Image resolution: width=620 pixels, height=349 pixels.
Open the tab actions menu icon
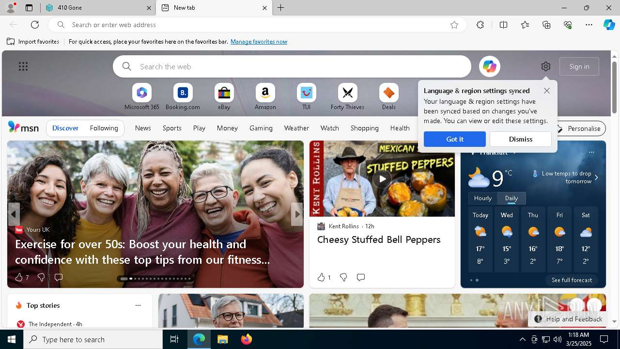click(29, 8)
